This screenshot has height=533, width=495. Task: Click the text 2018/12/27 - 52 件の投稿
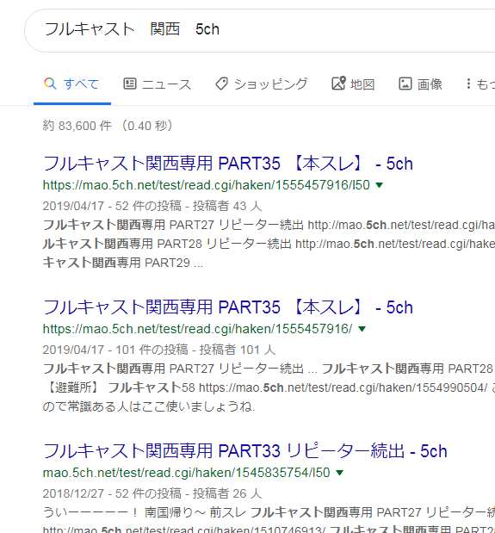(112, 493)
